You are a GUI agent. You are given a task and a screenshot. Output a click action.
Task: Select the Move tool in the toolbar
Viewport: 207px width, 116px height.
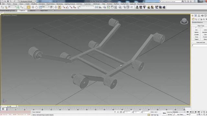point(33,7)
